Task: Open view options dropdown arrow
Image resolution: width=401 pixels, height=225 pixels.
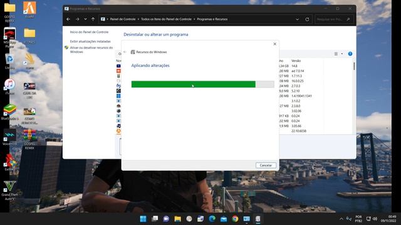Action: (342, 54)
